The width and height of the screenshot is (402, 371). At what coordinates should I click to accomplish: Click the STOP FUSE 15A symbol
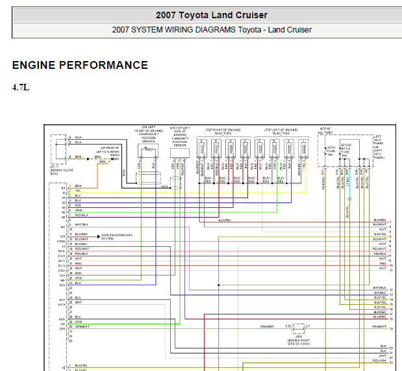click(325, 151)
